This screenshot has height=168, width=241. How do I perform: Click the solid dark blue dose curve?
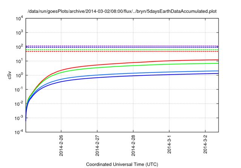pyautogui.click(x=133, y=76)
